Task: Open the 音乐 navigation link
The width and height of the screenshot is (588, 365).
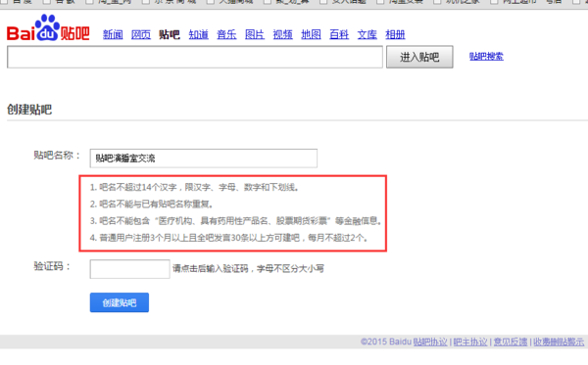Action: (226, 35)
